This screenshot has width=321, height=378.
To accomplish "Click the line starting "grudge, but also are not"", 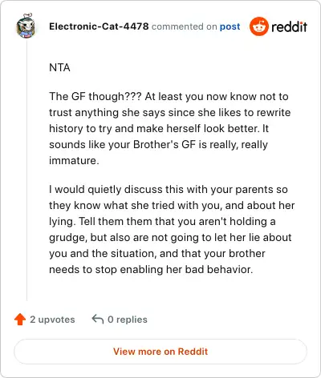I will click(x=170, y=238).
